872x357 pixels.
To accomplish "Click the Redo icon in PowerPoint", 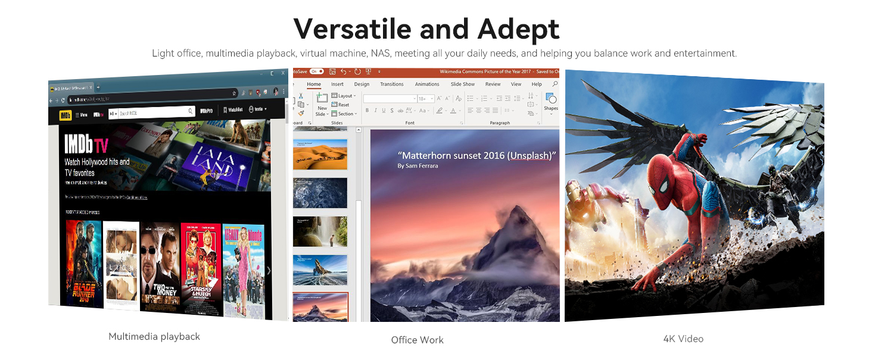I will pyautogui.click(x=357, y=72).
